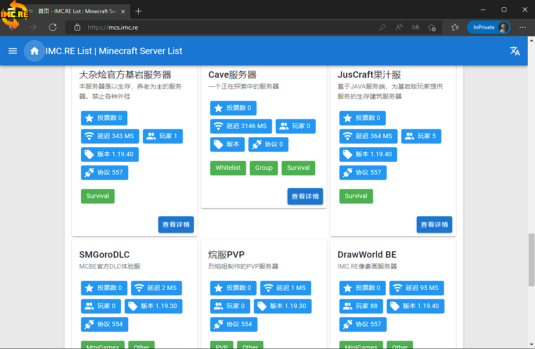
Task: Switch to the IMC.RE List browser tab
Action: tap(77, 11)
